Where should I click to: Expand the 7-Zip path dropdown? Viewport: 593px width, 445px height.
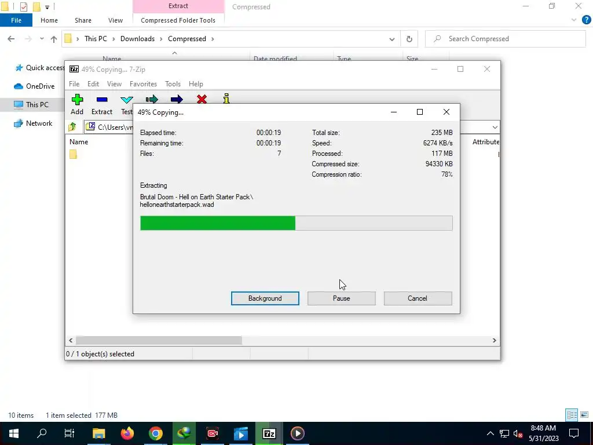pos(495,127)
